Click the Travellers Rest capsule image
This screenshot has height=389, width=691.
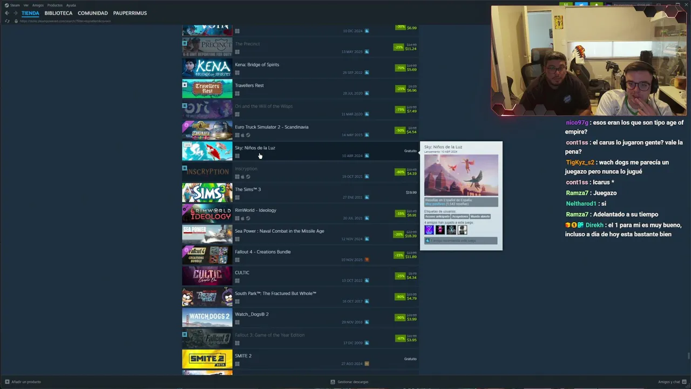(x=207, y=89)
